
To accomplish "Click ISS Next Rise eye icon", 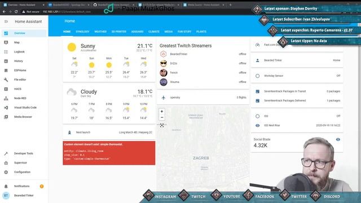I will click(x=257, y=125).
